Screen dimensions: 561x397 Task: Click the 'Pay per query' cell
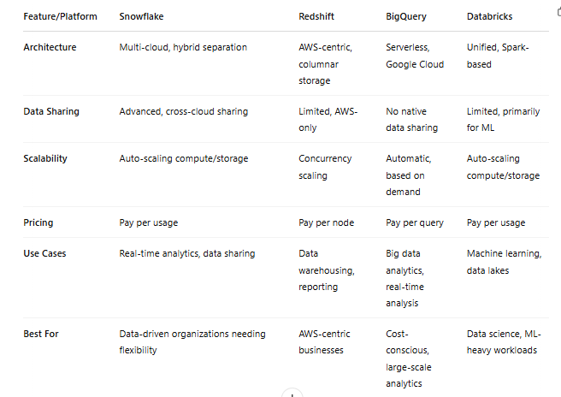point(415,222)
